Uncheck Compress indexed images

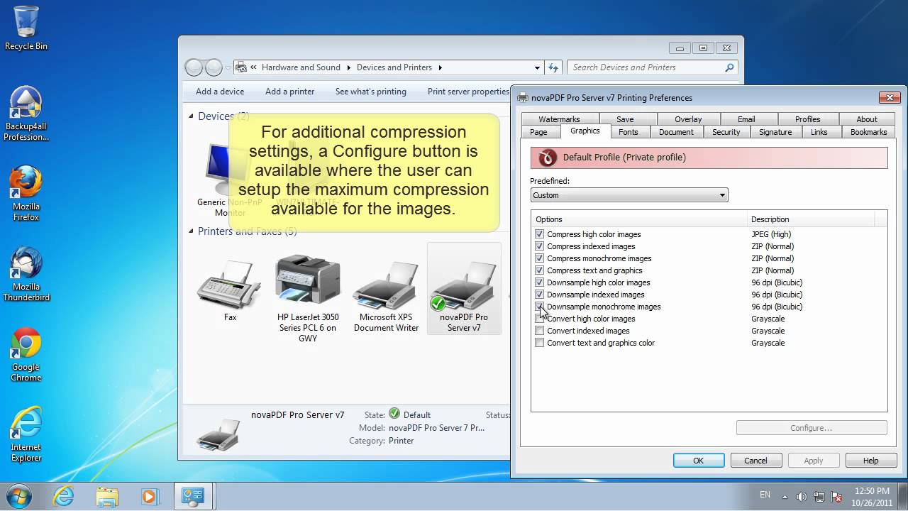point(540,246)
